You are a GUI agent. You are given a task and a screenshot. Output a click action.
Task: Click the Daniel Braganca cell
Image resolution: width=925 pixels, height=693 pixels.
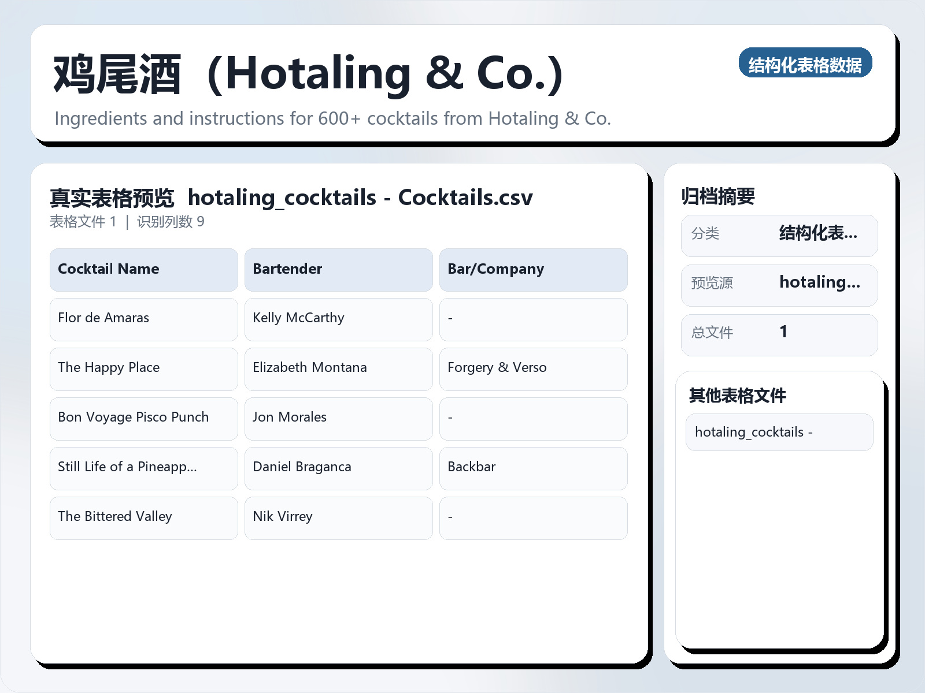(338, 468)
